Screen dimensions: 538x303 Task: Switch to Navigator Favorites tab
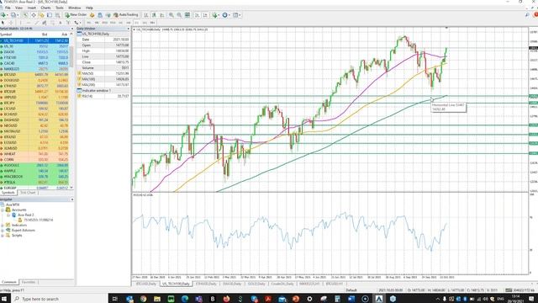tap(29, 283)
